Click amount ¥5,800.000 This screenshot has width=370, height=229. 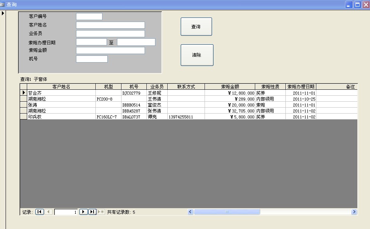(x=230, y=117)
